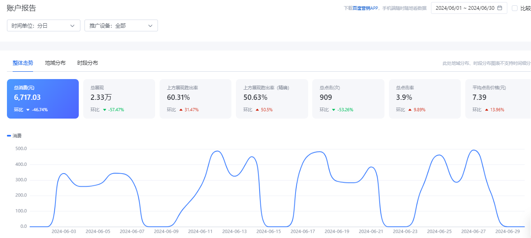Toggle the 消费 legend series
The width and height of the screenshot is (531, 238).
[14, 136]
